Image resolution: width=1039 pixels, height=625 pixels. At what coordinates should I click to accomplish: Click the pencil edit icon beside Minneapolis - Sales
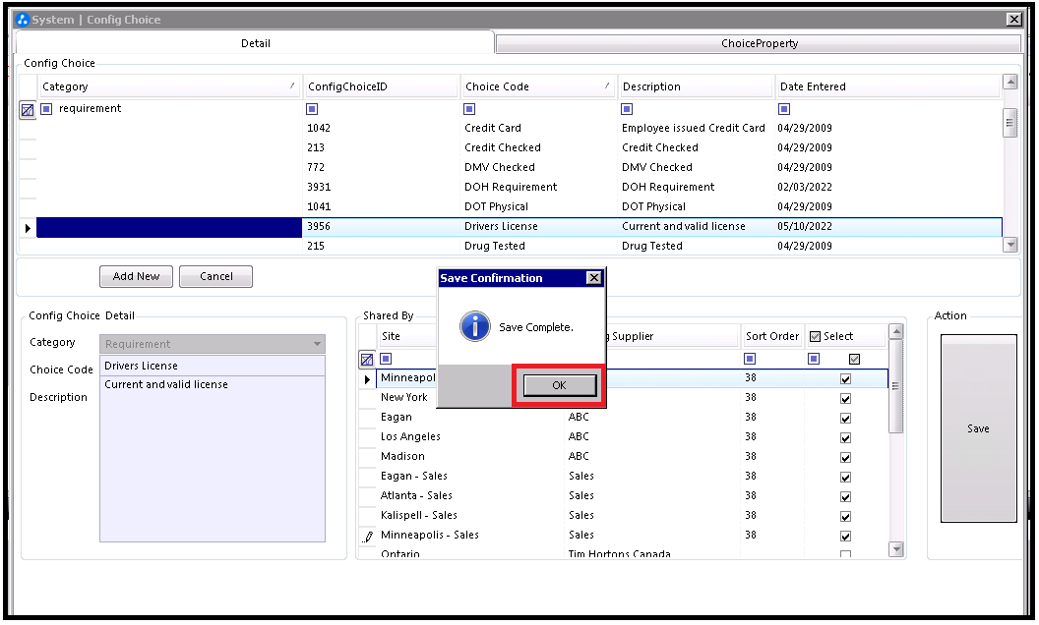368,537
